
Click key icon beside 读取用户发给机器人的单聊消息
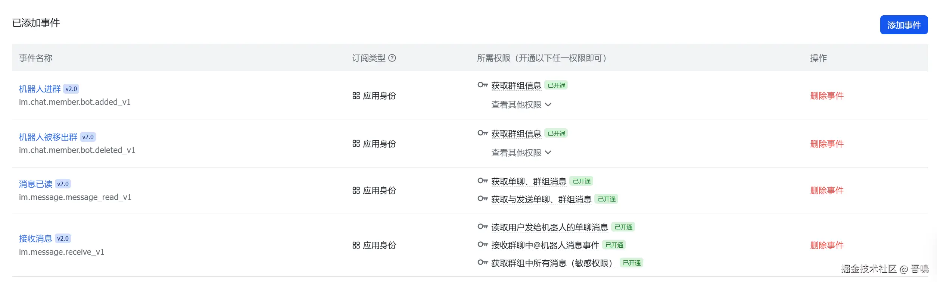(x=482, y=227)
